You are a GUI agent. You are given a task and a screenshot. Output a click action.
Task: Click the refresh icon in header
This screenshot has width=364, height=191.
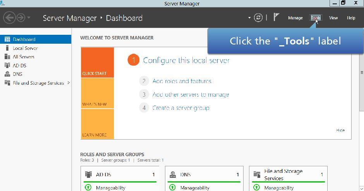pos(258,18)
